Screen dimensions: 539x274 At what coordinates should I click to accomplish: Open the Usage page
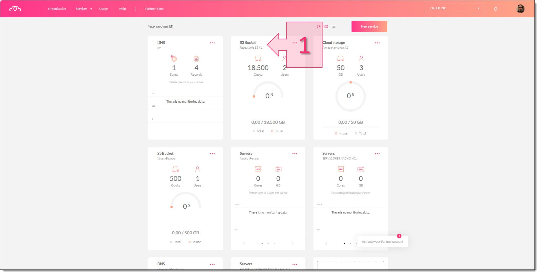click(x=103, y=9)
